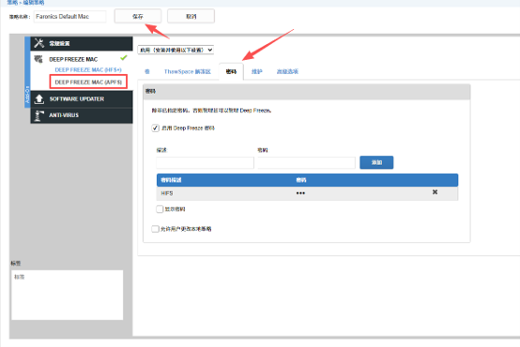Screen dimensions: 520x347
Task: Switch to the ThawSpace tab
Action: click(188, 71)
